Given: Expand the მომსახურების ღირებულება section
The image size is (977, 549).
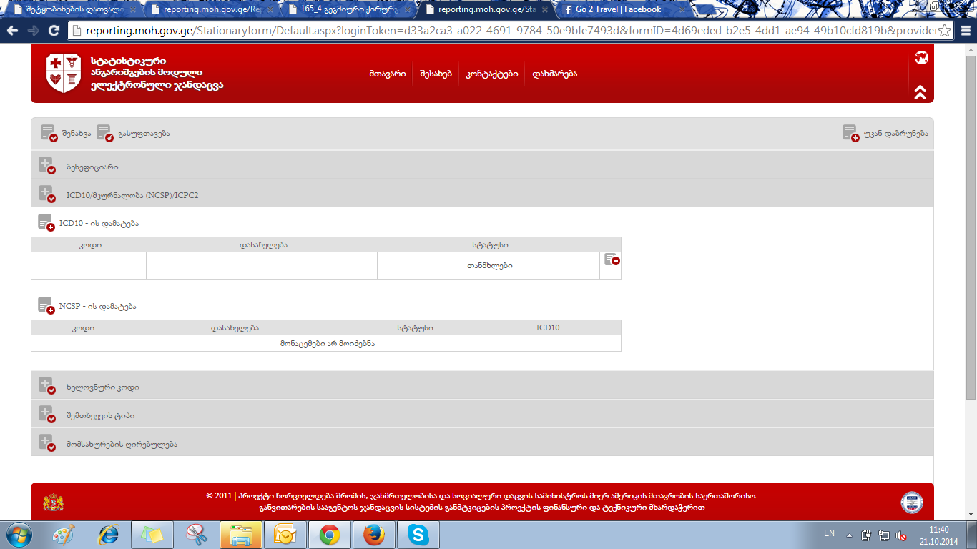Looking at the screenshot, I should [46, 443].
